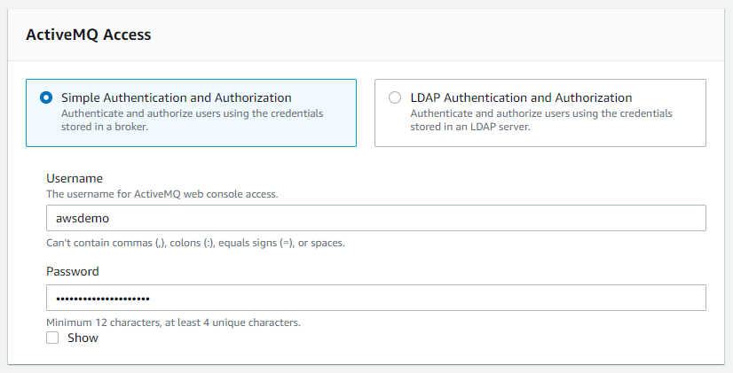Click the "Username" field label
733x373 pixels.
tap(75, 178)
